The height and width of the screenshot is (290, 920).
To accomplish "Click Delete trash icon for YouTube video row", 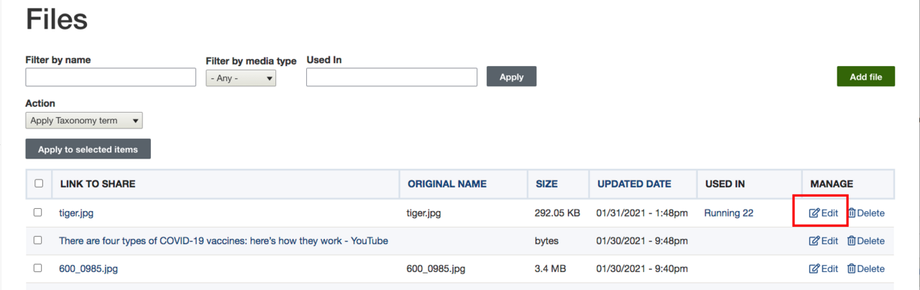I will pos(852,241).
